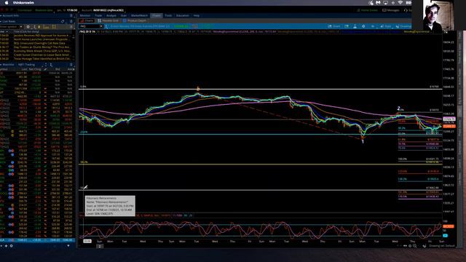The height and width of the screenshot is (262, 466).
Task: Open the Drawings menu
Action: click(x=403, y=26)
